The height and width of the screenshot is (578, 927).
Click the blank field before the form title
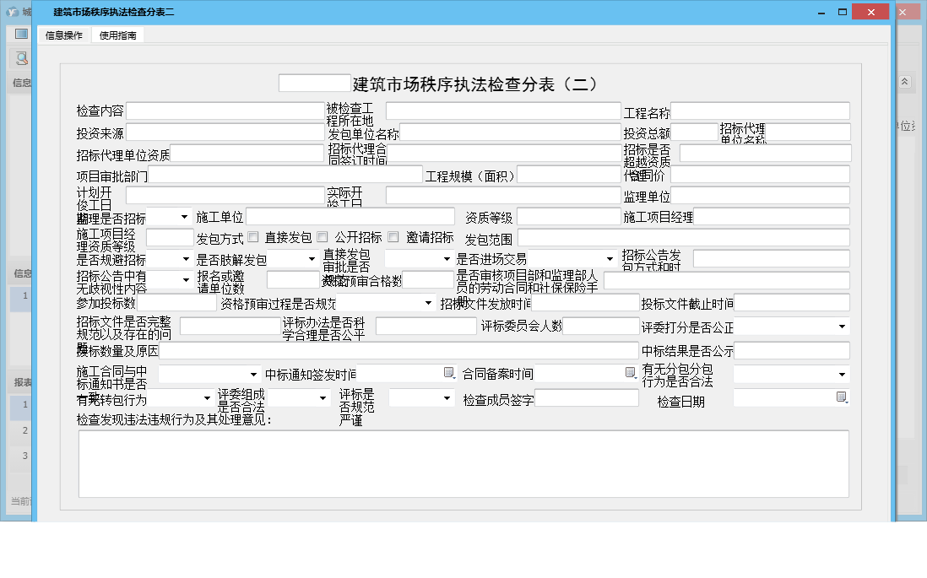(x=313, y=82)
